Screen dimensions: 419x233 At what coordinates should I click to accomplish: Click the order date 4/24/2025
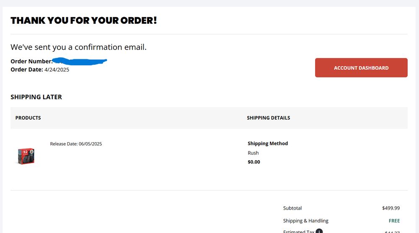click(x=57, y=70)
